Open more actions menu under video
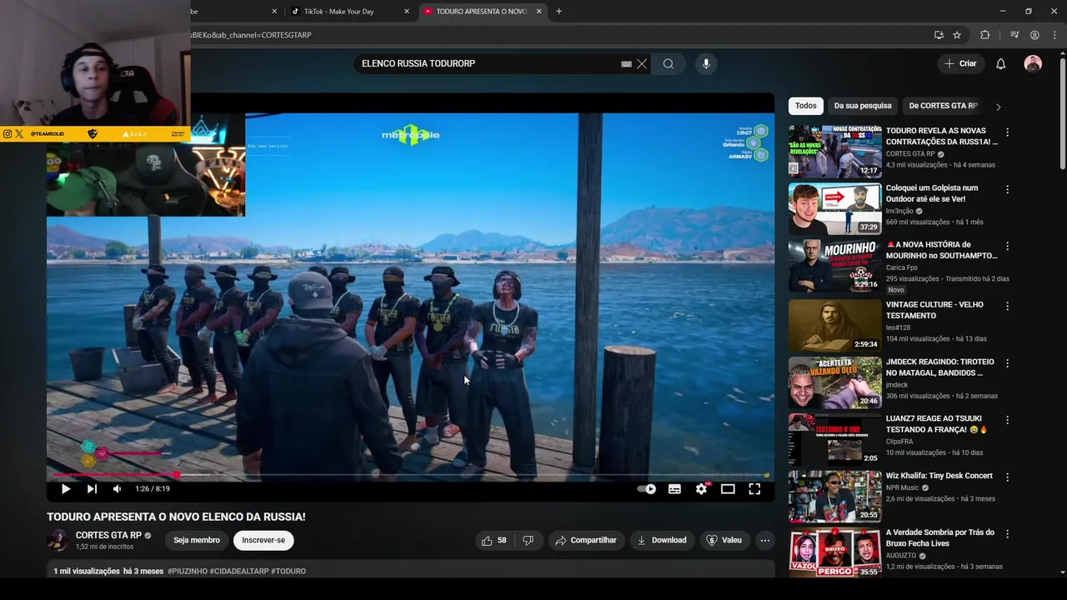The width and height of the screenshot is (1067, 600). [x=764, y=540]
